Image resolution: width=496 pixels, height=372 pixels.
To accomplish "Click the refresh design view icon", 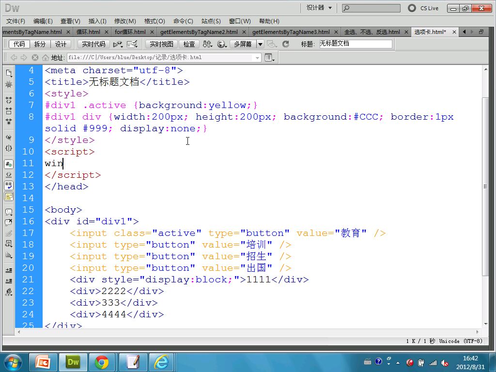I will pyautogui.click(x=286, y=44).
